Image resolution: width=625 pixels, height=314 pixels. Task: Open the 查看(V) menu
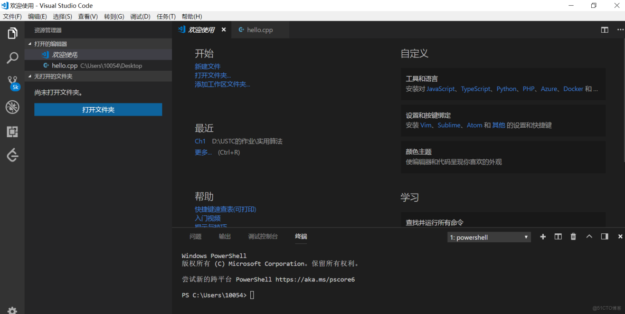[x=88, y=16]
